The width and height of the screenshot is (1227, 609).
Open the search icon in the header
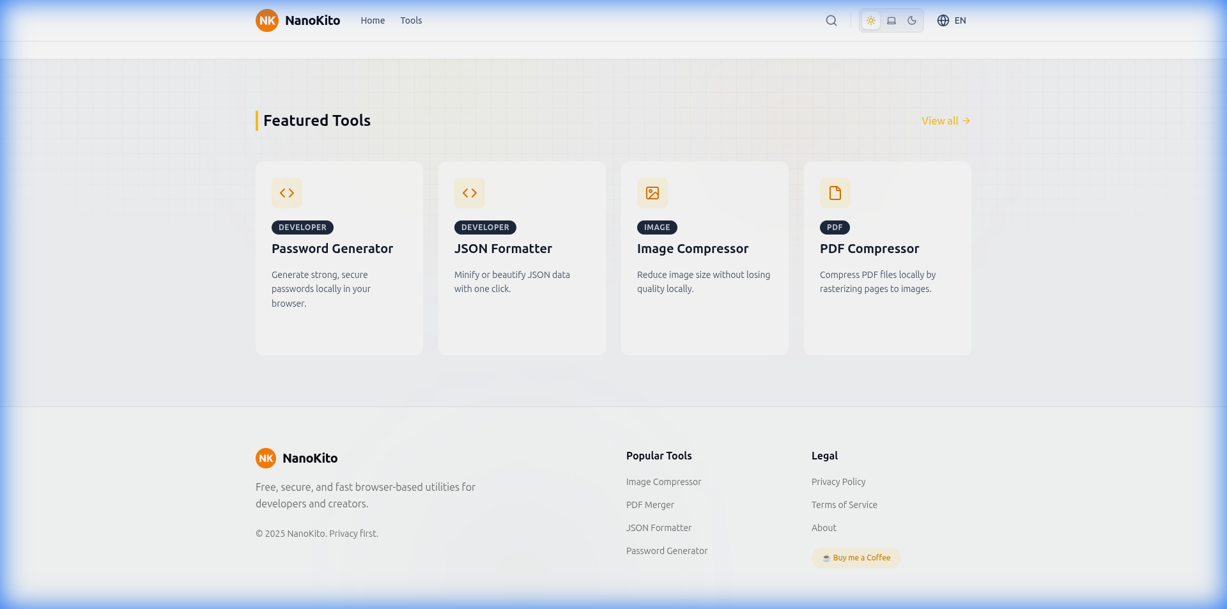click(x=831, y=20)
